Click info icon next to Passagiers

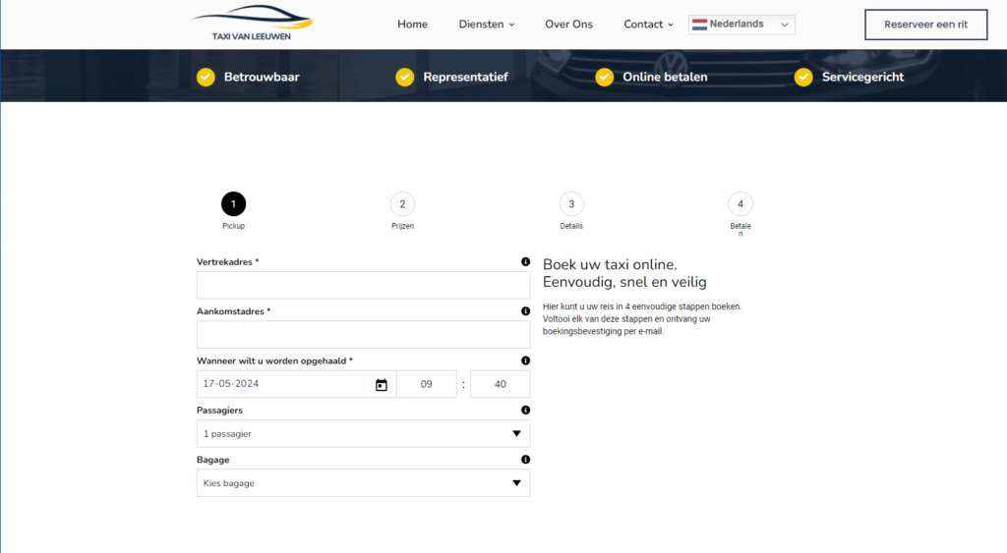click(525, 410)
